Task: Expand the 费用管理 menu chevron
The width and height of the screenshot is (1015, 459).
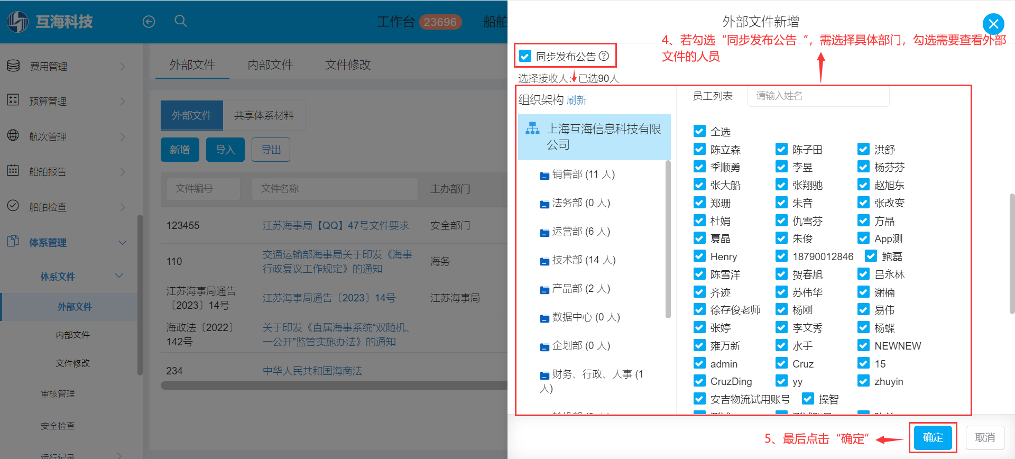Action: point(123,66)
